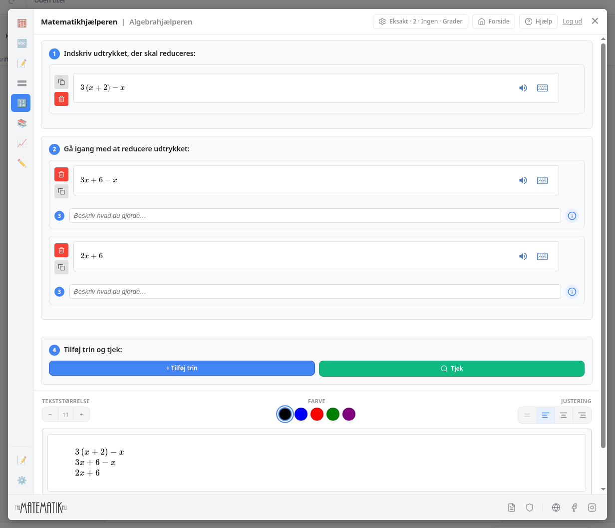
Task: Delete the 3(x+2)−x expression
Action: [61, 99]
